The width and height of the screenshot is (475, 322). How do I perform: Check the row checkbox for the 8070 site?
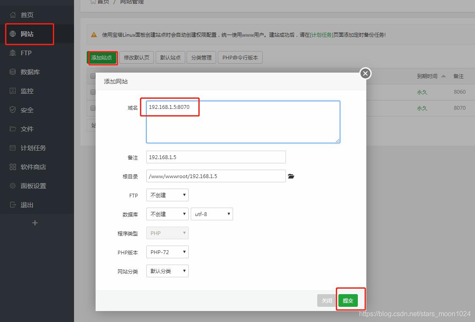92,108
